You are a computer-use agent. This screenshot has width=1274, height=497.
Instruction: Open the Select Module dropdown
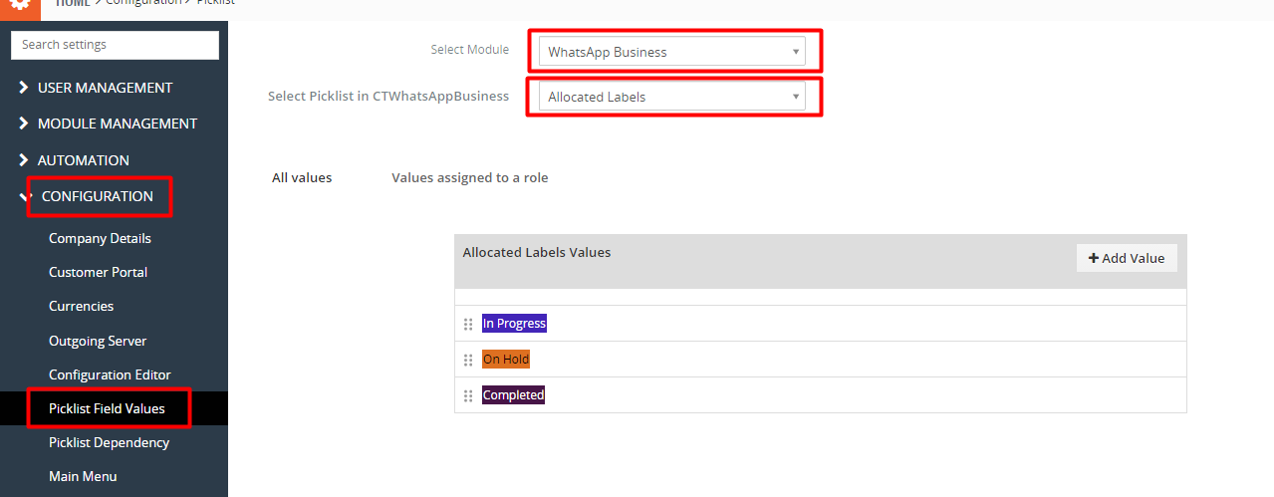(671, 52)
